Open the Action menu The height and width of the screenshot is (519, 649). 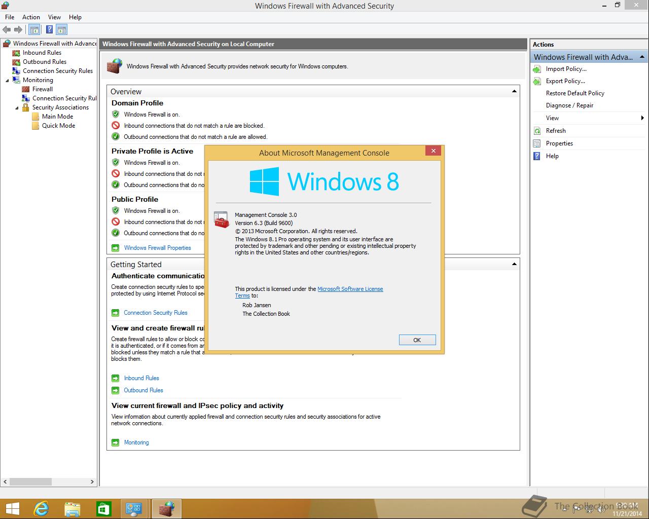[x=31, y=17]
